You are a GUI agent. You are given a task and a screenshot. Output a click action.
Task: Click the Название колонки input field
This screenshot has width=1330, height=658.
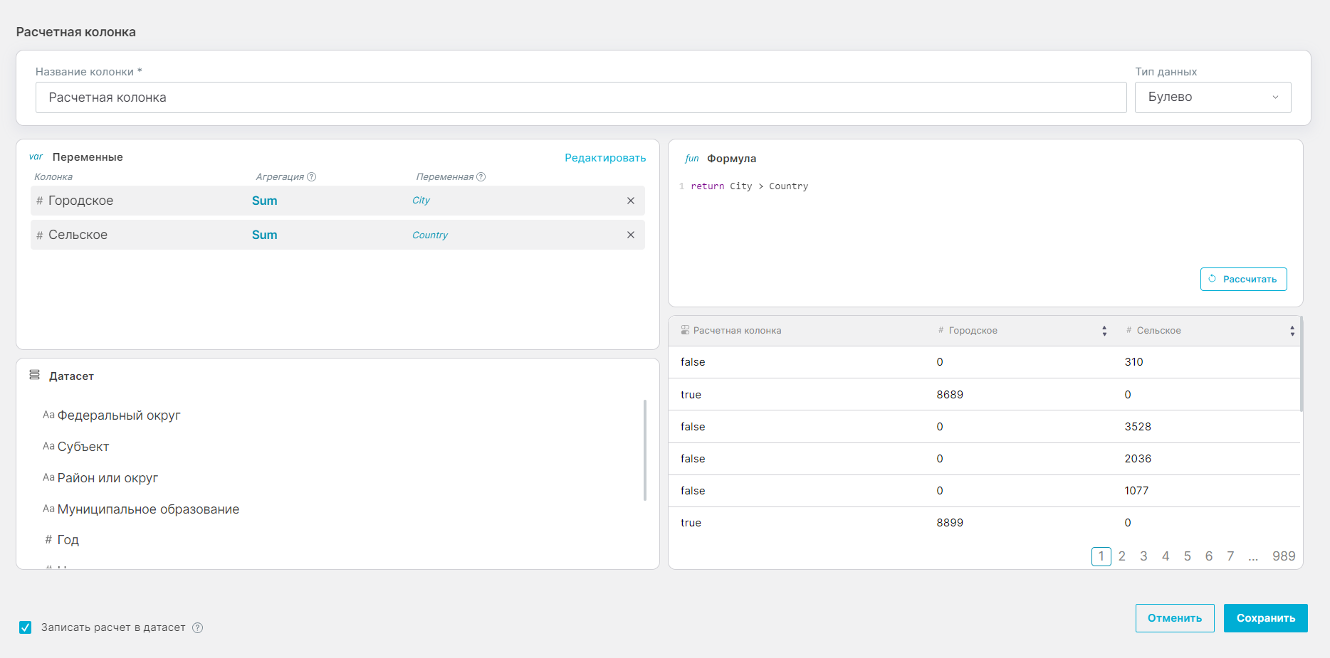pos(580,97)
